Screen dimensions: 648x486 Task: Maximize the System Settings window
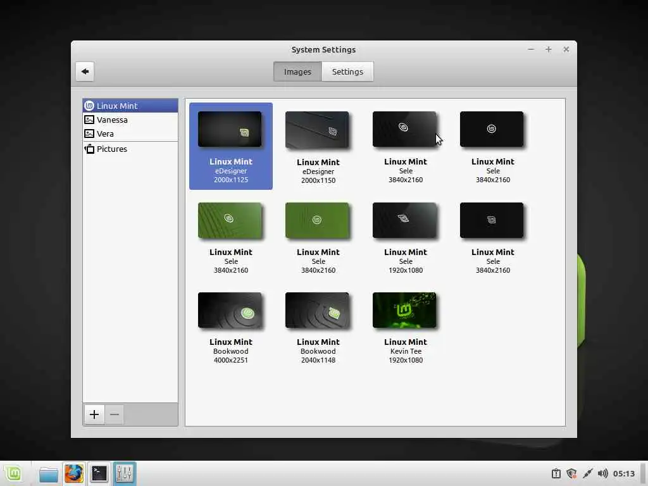pyautogui.click(x=549, y=49)
